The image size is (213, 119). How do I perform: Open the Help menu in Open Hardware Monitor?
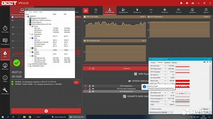[41, 12]
